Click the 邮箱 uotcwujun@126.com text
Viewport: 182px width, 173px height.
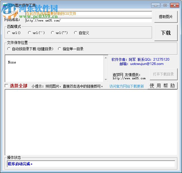(141, 64)
